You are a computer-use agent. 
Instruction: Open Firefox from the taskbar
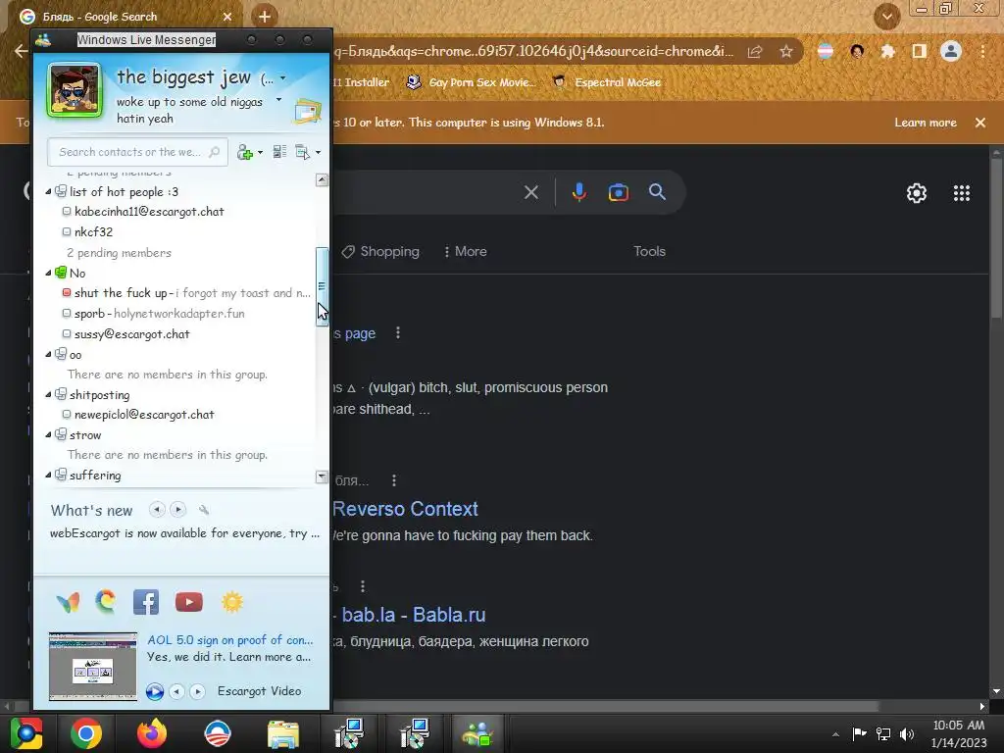[152, 733]
